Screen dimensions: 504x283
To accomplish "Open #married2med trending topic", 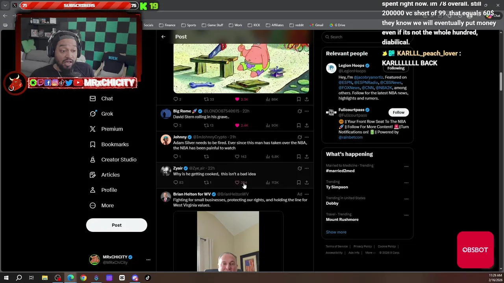I will [340, 171].
